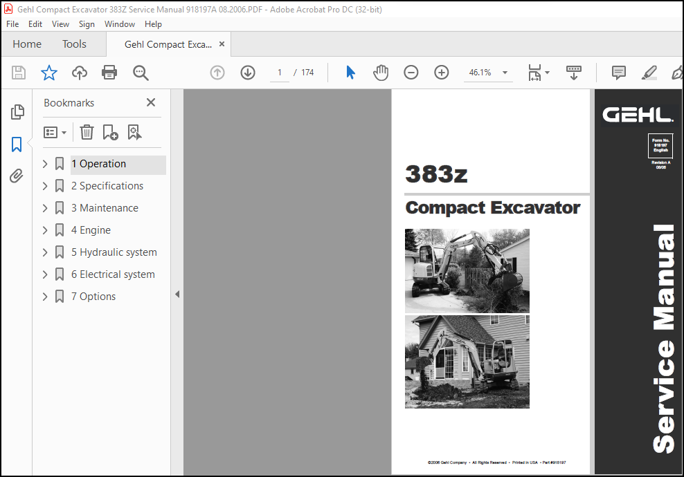This screenshot has width=684, height=477.
Task: Select the highlighter pen tool
Action: point(649,73)
